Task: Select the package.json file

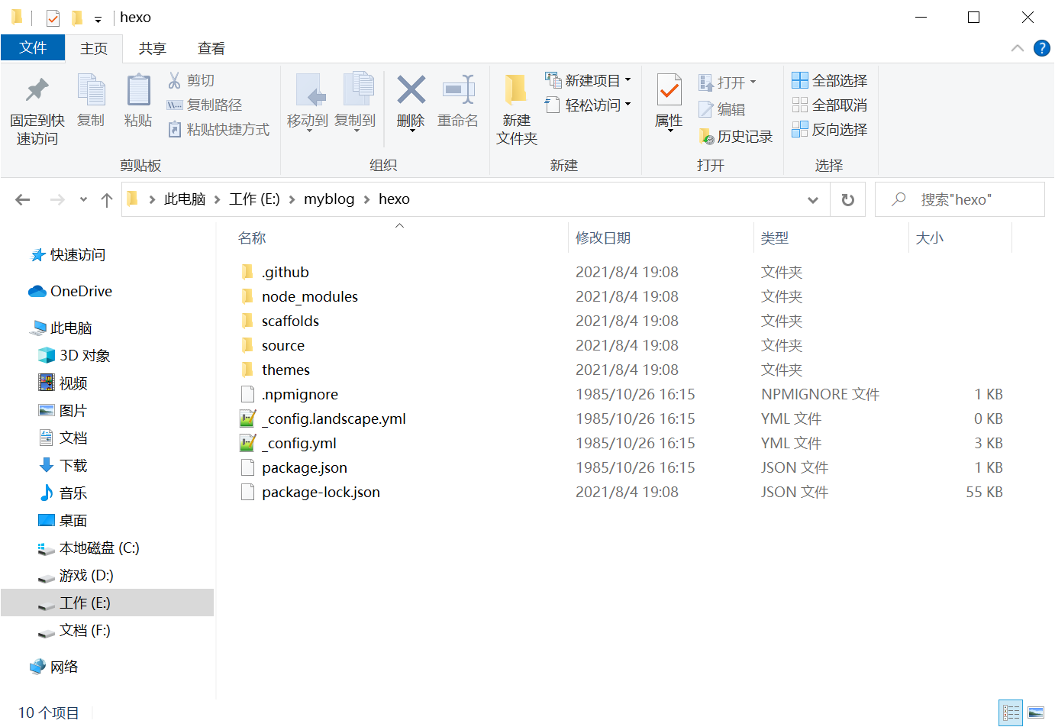Action: [305, 467]
